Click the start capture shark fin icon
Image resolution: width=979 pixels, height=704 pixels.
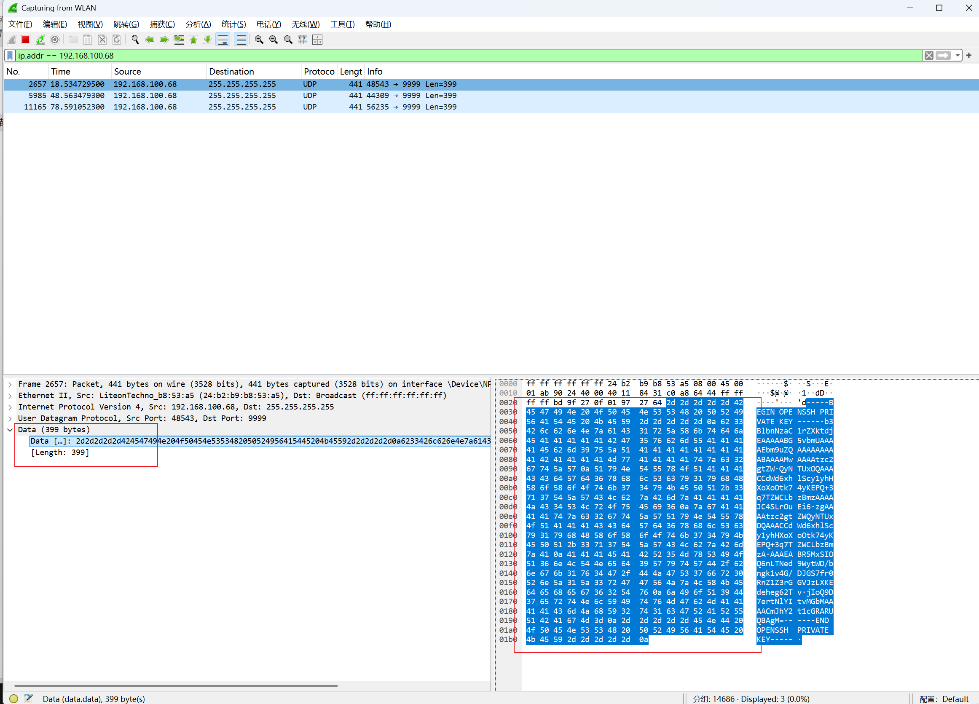(x=12, y=40)
